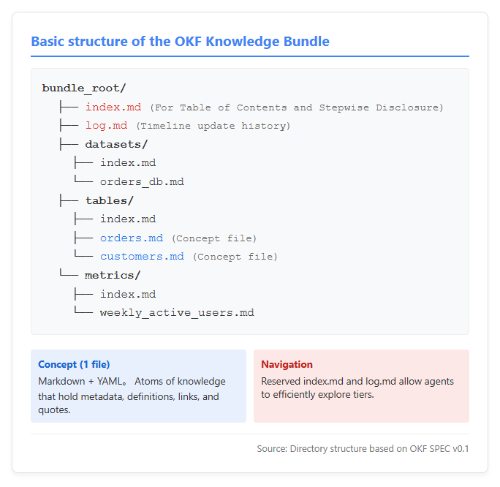This screenshot has height=487, width=500.
Task: Click the 'Concept (1 file)' card title
Action: pos(74,364)
